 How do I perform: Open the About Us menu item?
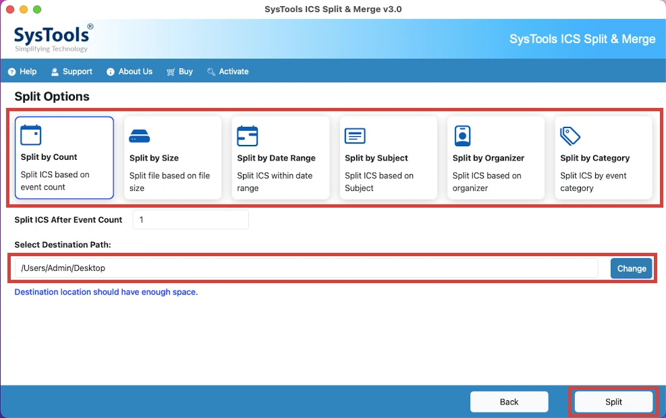[x=130, y=71]
